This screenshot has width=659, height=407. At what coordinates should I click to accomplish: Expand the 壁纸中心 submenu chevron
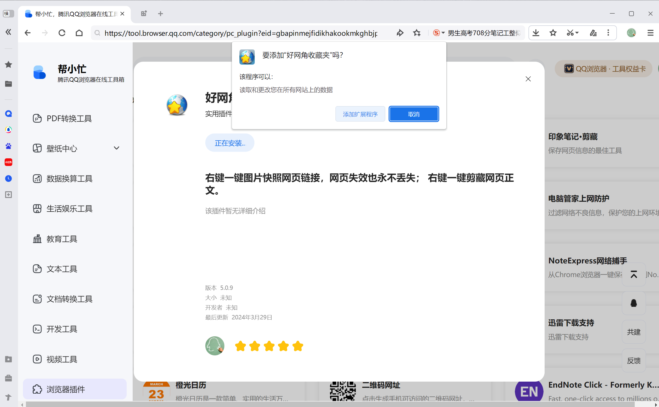point(117,148)
